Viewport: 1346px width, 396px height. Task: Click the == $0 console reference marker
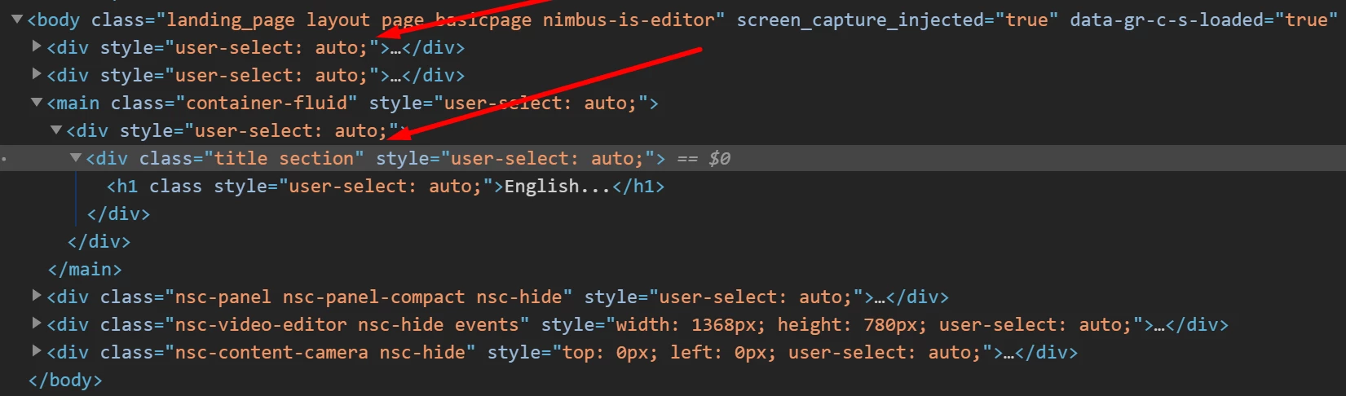(x=704, y=159)
